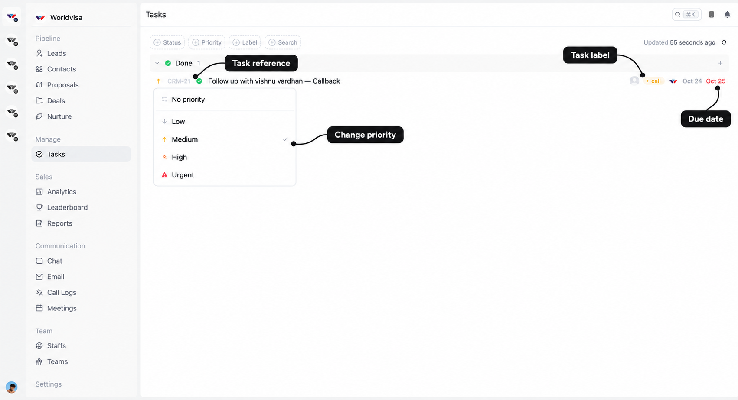Open Contacts in the sidebar
The height and width of the screenshot is (400, 738).
81,69
